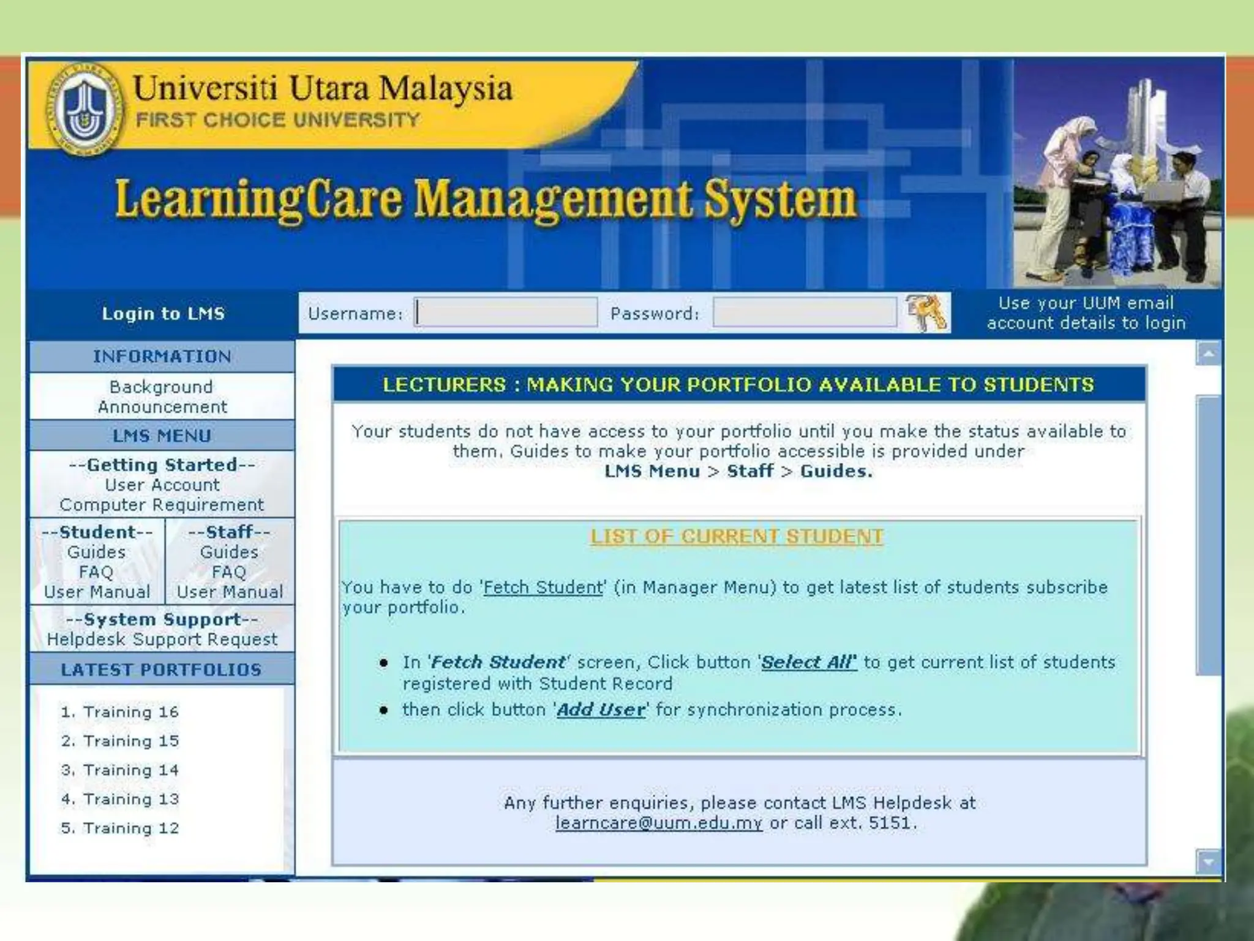Focus the Username input field
Screen dimensions: 1254x941
[506, 312]
